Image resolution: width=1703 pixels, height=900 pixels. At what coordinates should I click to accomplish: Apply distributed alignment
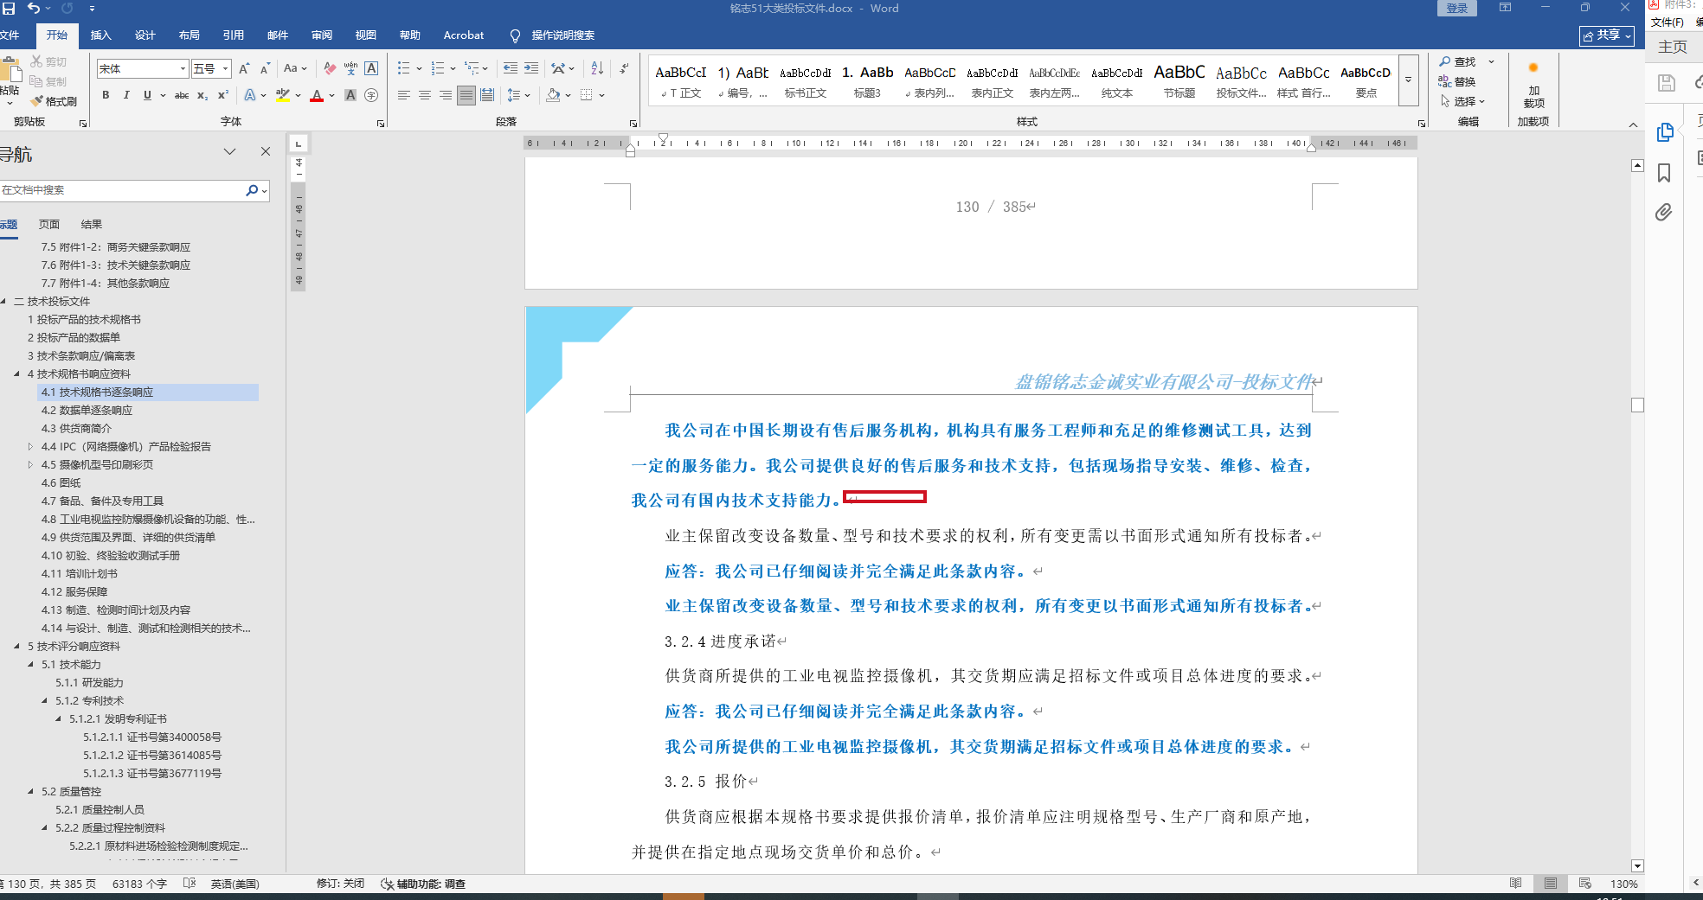coord(487,95)
